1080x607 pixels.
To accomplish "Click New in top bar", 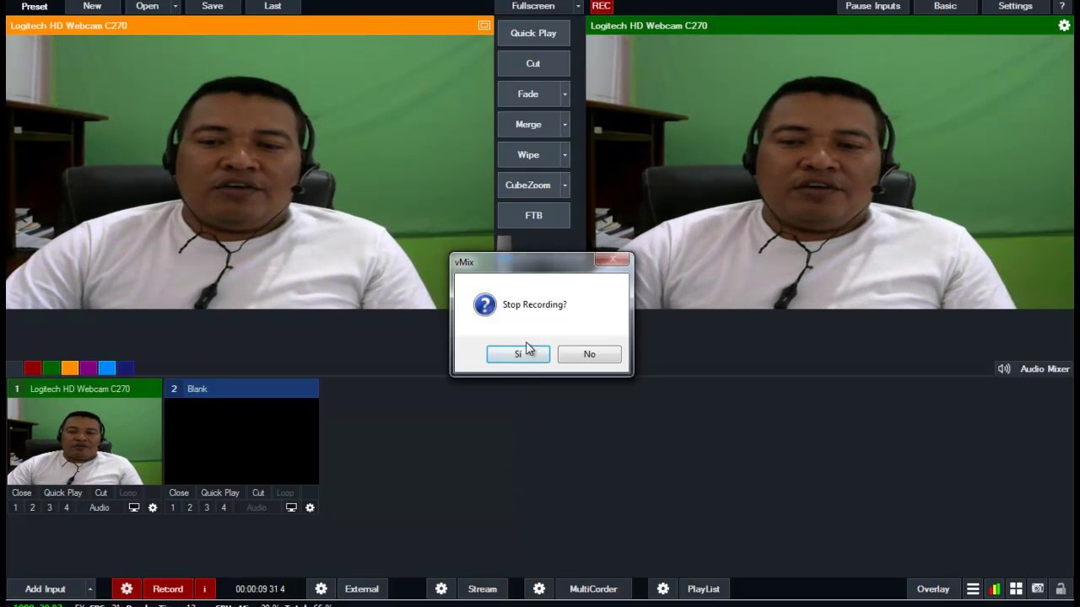I will (92, 6).
